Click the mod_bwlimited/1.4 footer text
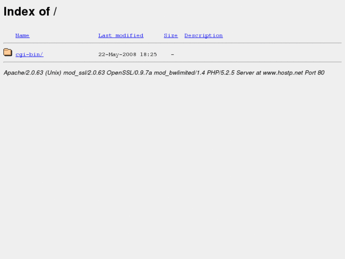 pos(179,73)
